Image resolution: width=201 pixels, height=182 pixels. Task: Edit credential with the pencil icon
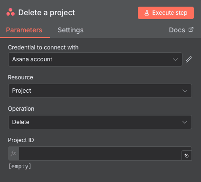[189, 59]
